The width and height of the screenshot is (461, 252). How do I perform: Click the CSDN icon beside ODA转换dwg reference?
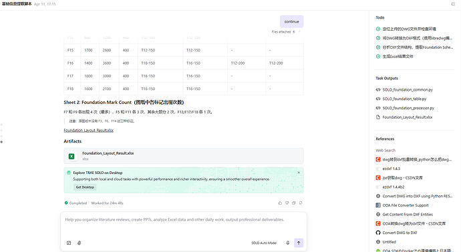pos(378,223)
